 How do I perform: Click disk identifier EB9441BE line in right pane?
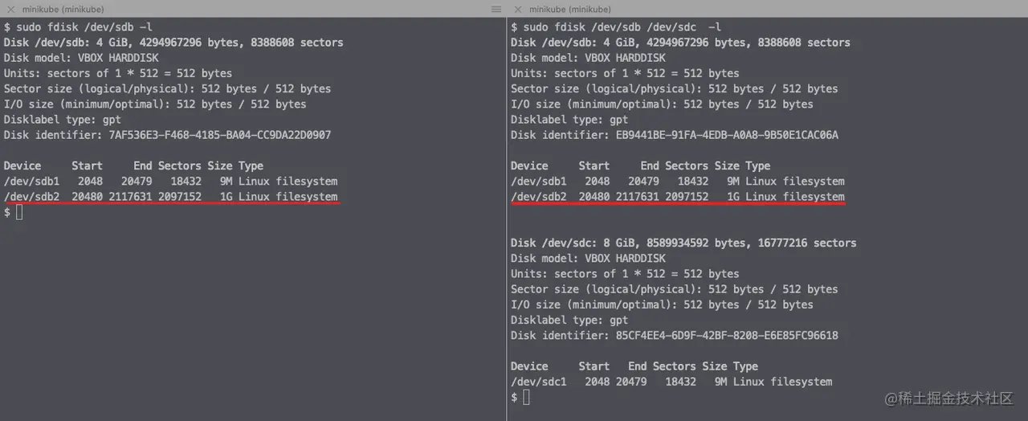(x=674, y=135)
